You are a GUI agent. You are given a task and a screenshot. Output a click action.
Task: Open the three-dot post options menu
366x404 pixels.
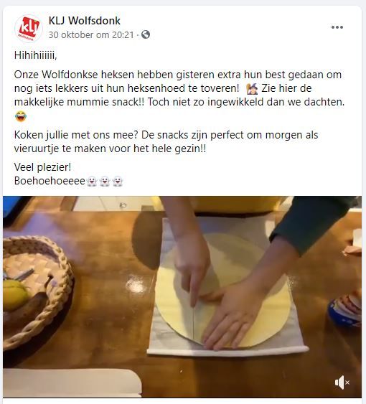(337, 27)
